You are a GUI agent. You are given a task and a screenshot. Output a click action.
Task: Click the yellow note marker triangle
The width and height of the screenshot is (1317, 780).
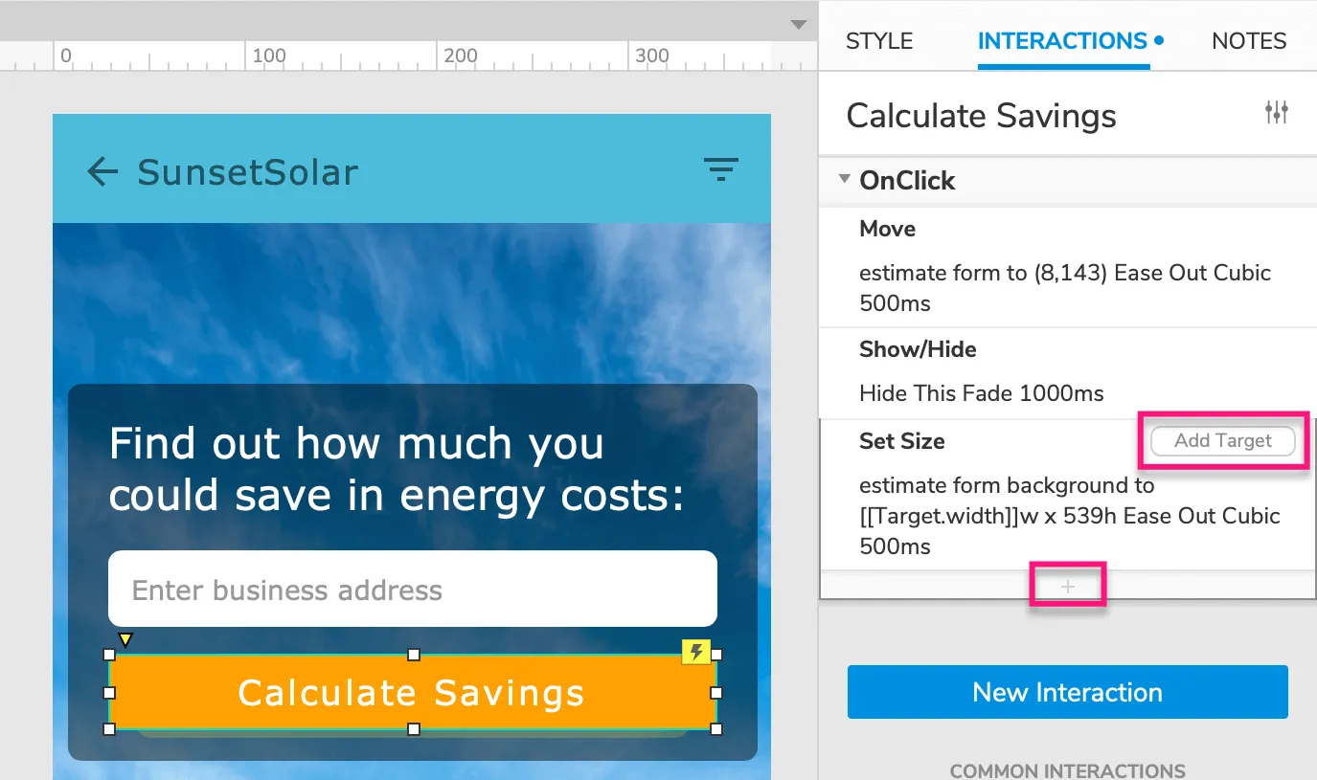(x=125, y=639)
